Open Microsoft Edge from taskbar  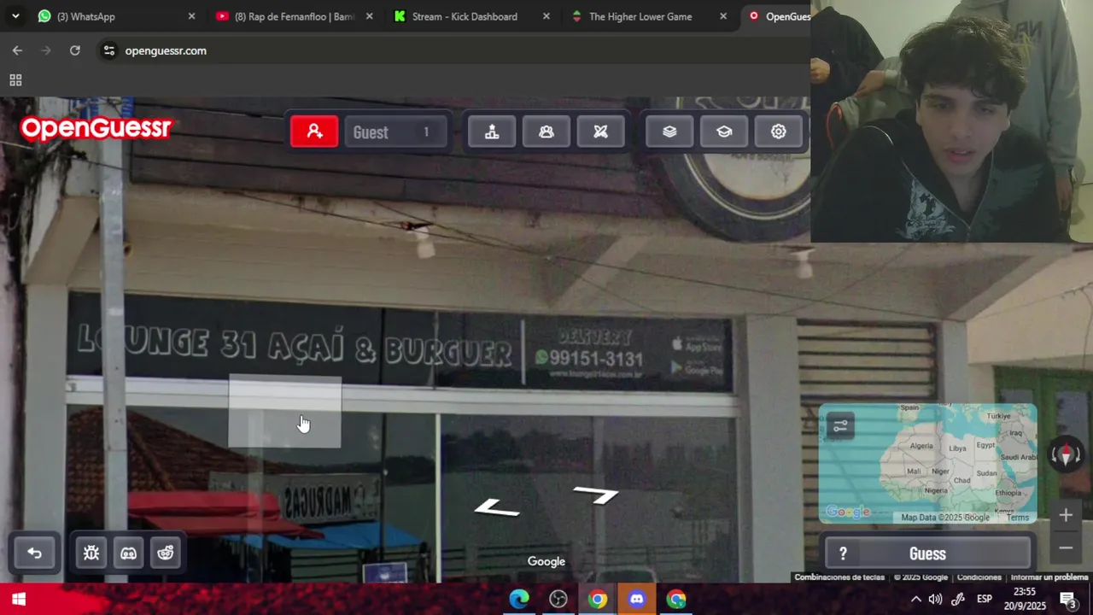(519, 599)
